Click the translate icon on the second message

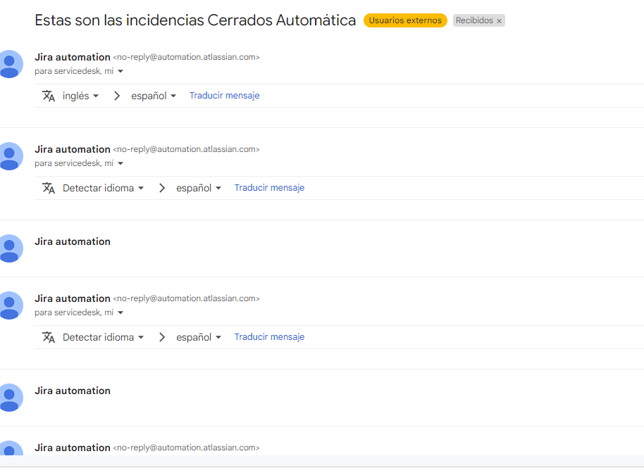(49, 188)
